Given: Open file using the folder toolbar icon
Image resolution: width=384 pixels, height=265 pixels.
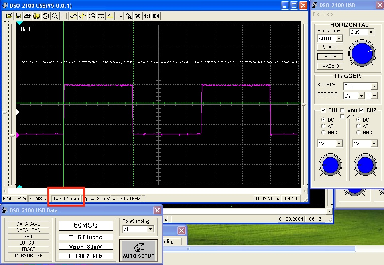Looking at the screenshot, I should [x=9, y=16].
